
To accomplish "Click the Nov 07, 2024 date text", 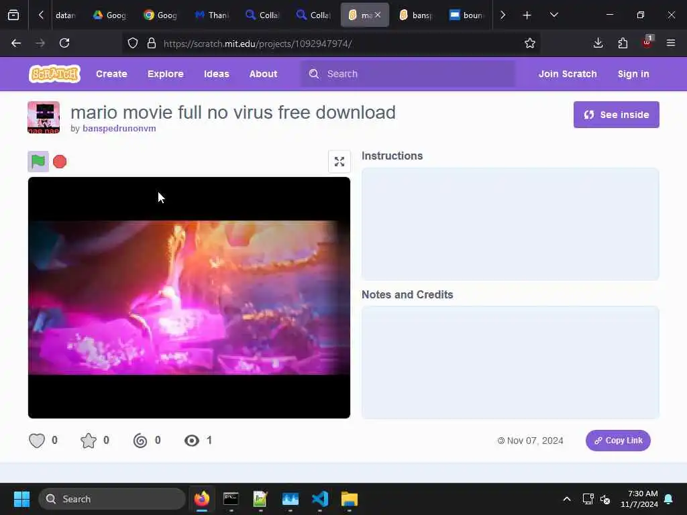I will (535, 441).
